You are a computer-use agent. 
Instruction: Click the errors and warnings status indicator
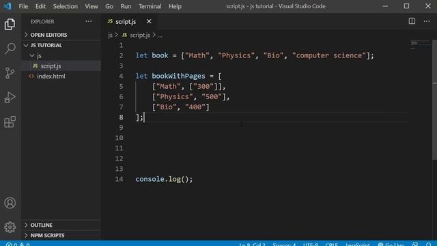[17, 244]
